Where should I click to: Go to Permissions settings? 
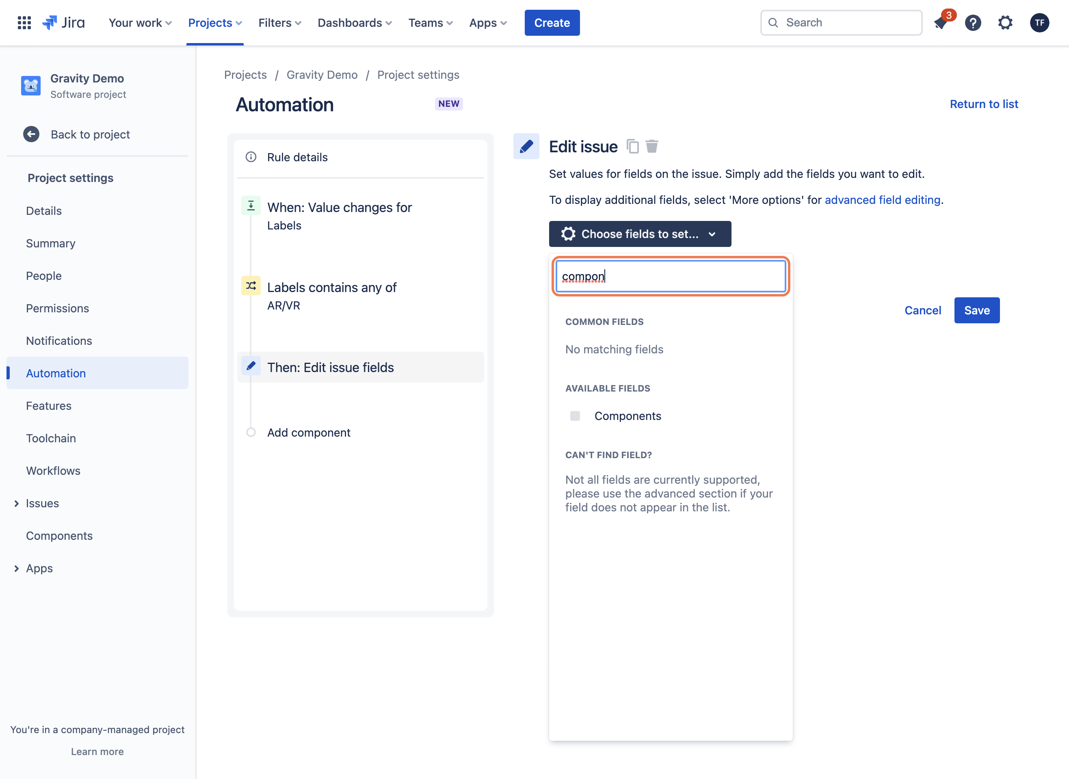tap(58, 308)
